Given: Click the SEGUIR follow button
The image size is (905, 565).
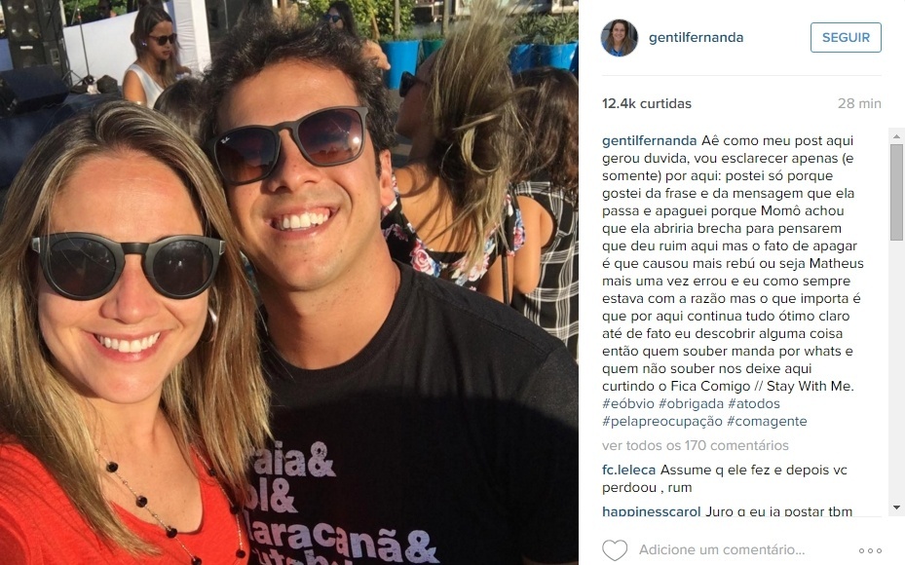Looking at the screenshot, I should (x=846, y=38).
